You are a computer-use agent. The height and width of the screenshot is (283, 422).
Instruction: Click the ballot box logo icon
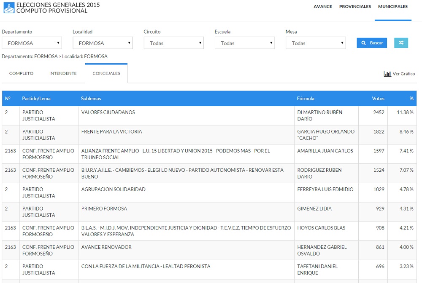point(8,8)
